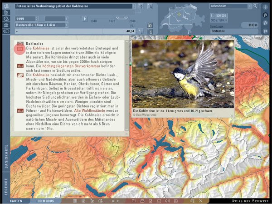Click the left triangle of time slider

[x=117, y=18]
